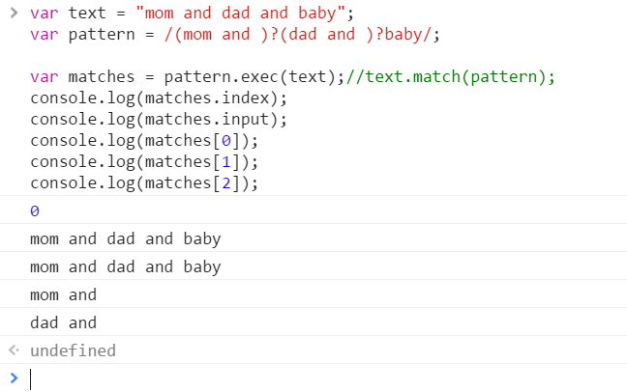Click the regex literal in var pattern line

(290, 35)
